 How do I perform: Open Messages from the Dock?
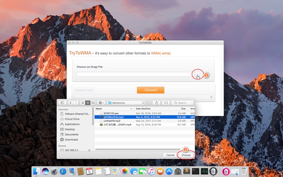point(134,171)
